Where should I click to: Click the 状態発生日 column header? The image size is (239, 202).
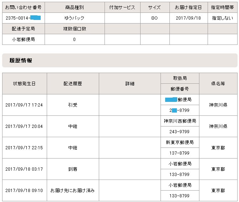pos(24,84)
